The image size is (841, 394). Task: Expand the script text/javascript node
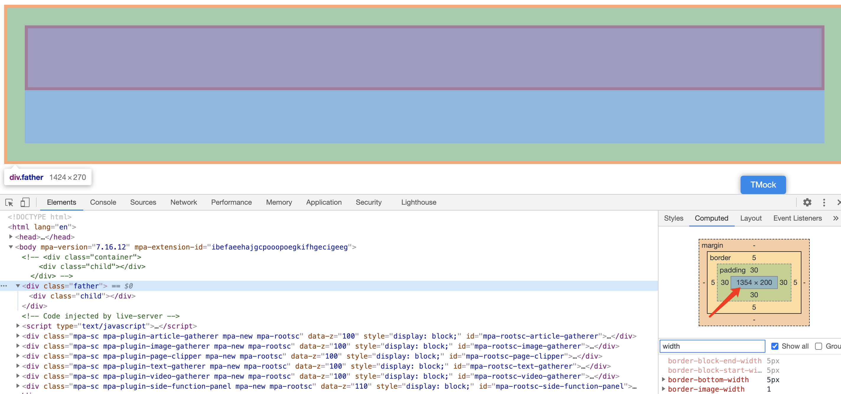[18, 326]
